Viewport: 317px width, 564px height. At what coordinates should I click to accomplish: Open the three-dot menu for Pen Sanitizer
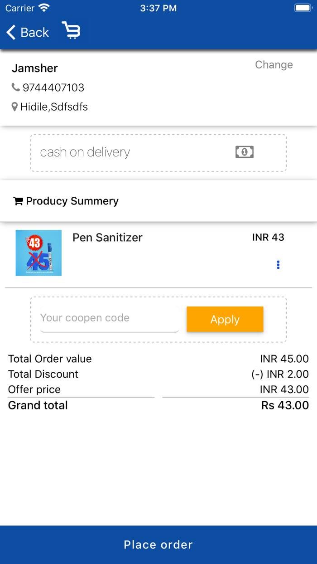point(278,265)
